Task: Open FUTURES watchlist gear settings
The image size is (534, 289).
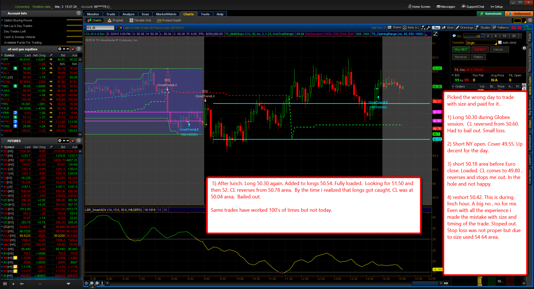Action: (60, 141)
